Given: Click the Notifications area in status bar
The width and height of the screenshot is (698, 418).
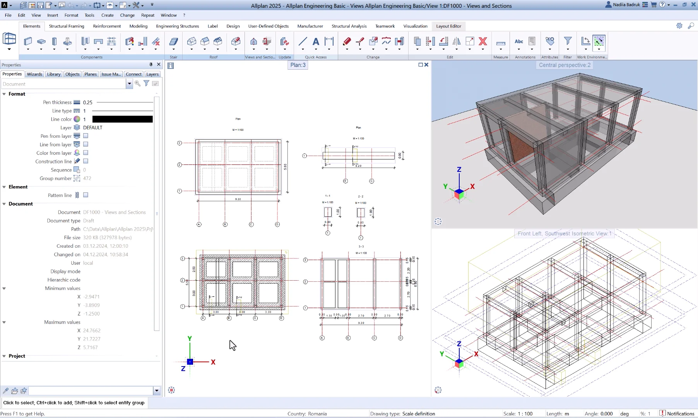Looking at the screenshot, I should 678,413.
